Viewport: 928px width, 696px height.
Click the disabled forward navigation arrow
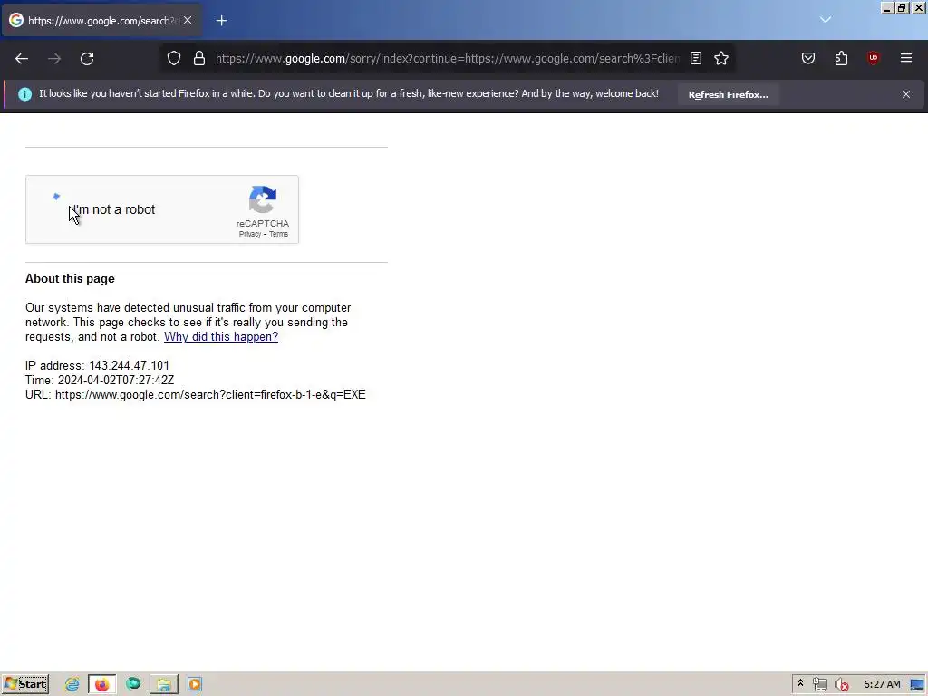coord(54,59)
